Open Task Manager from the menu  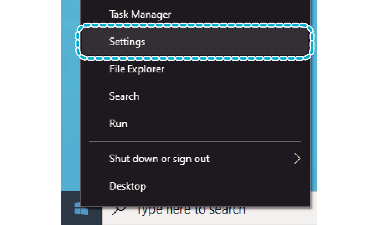[140, 15]
